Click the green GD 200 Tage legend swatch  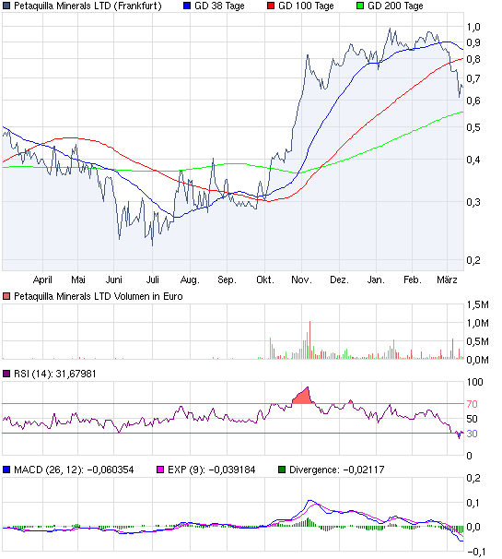point(360,6)
